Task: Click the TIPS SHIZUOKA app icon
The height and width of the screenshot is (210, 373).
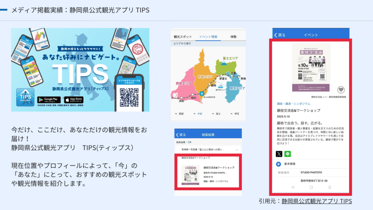Action: coord(25,97)
